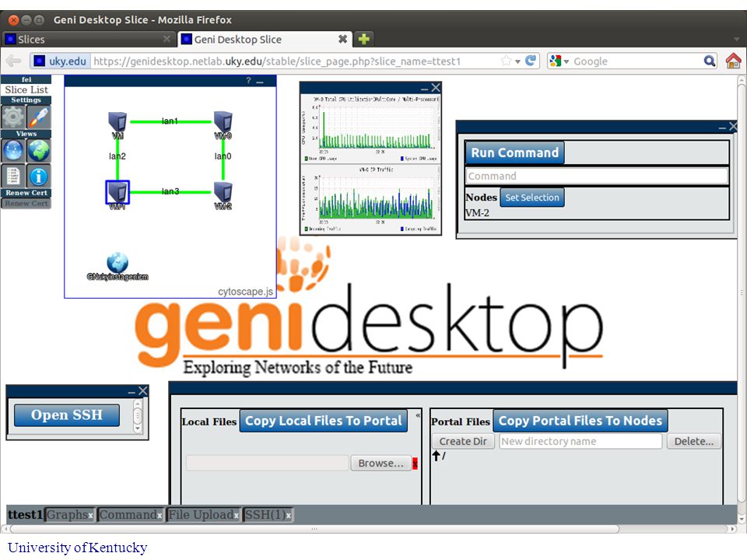Click the rocket launch icon under Settings
The width and height of the screenshot is (747, 560).
click(x=39, y=117)
